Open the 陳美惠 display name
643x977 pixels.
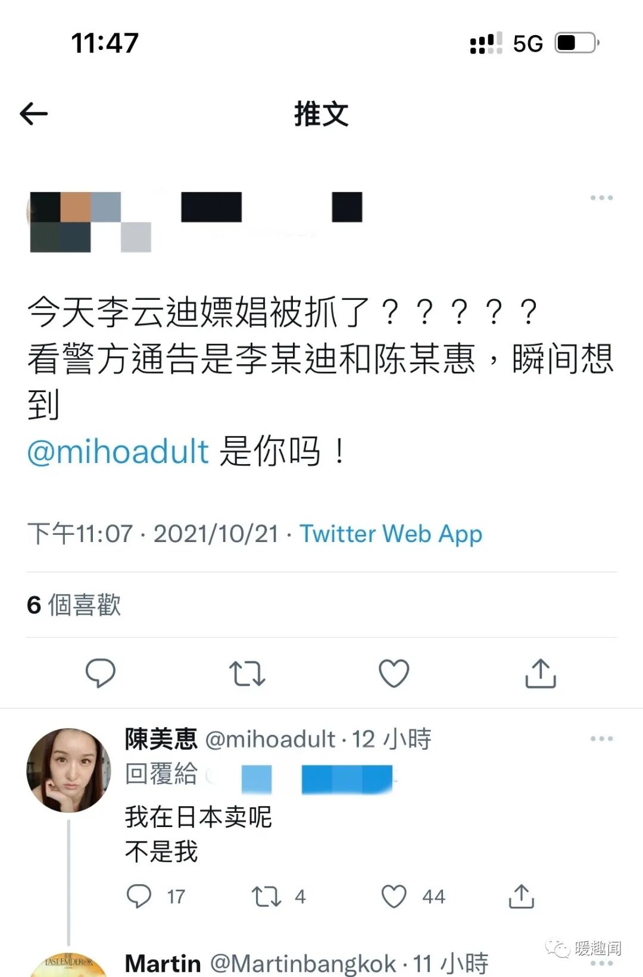(161, 739)
